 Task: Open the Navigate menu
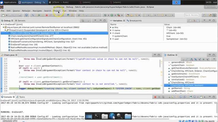(x=37, y=11)
